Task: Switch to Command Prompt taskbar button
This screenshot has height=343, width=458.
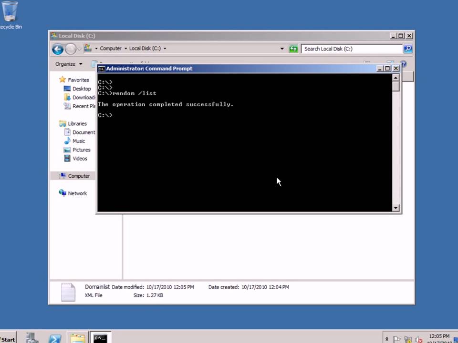Action: 101,338
